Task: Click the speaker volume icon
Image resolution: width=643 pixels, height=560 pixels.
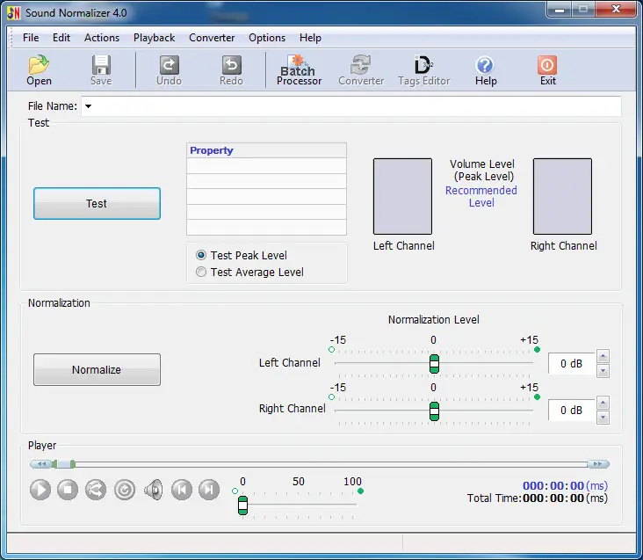Action: coord(154,490)
